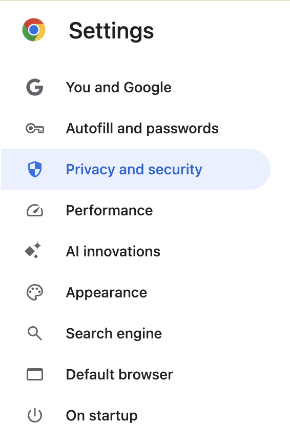Click the Google G icon
This screenshot has width=290, height=442.
point(35,87)
